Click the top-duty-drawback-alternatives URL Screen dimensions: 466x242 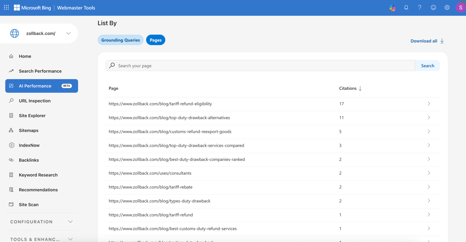click(x=169, y=117)
